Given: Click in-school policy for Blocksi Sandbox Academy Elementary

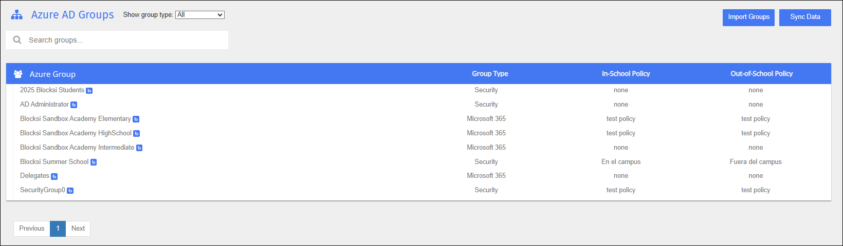Looking at the screenshot, I should 621,119.
